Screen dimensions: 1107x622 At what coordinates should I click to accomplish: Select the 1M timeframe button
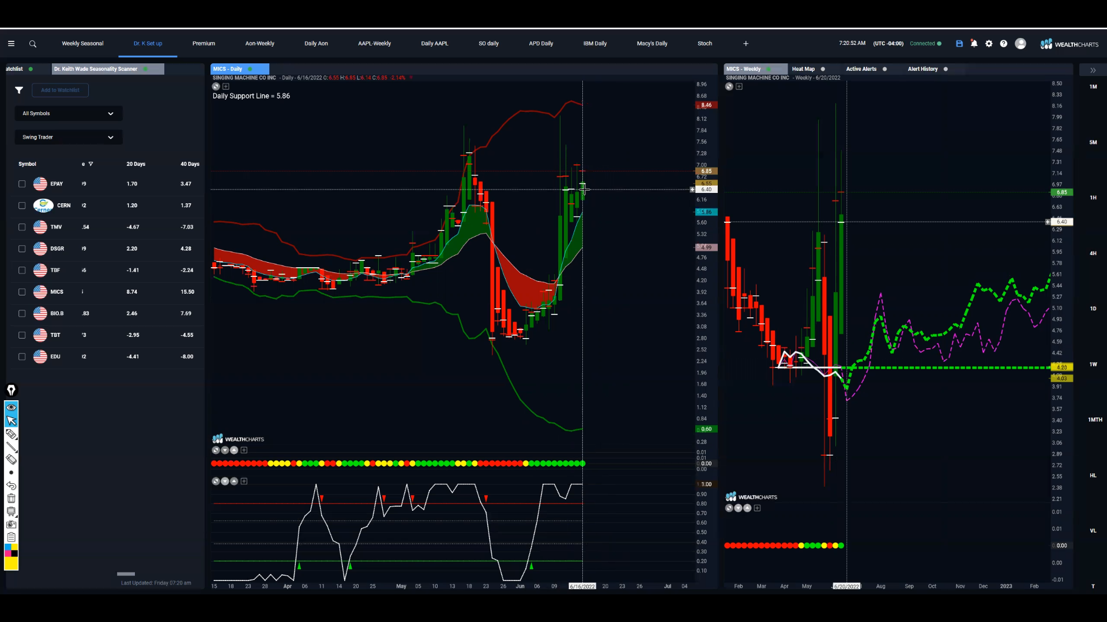[1093, 87]
